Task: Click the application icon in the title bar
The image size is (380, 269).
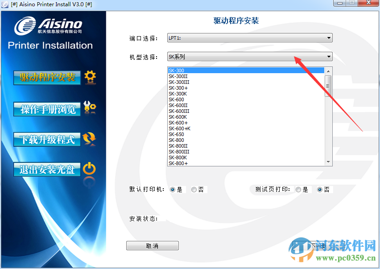Action: [5, 4]
